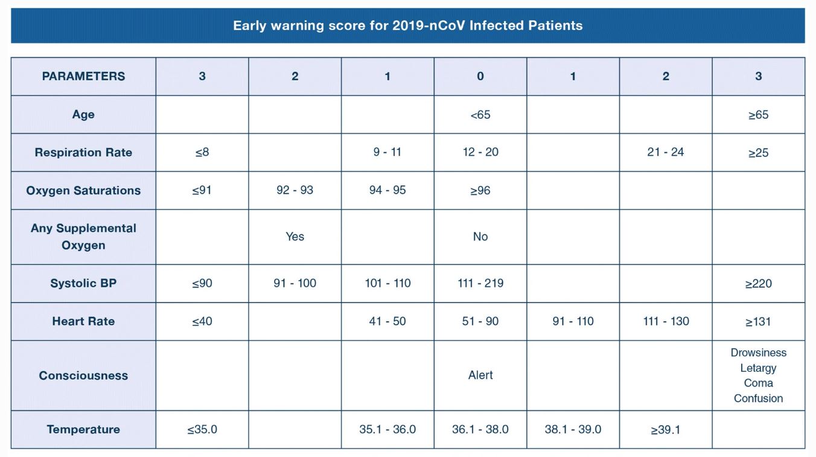Click the score 0 column header
Viewport: 816px width, 457px height.
coord(480,76)
